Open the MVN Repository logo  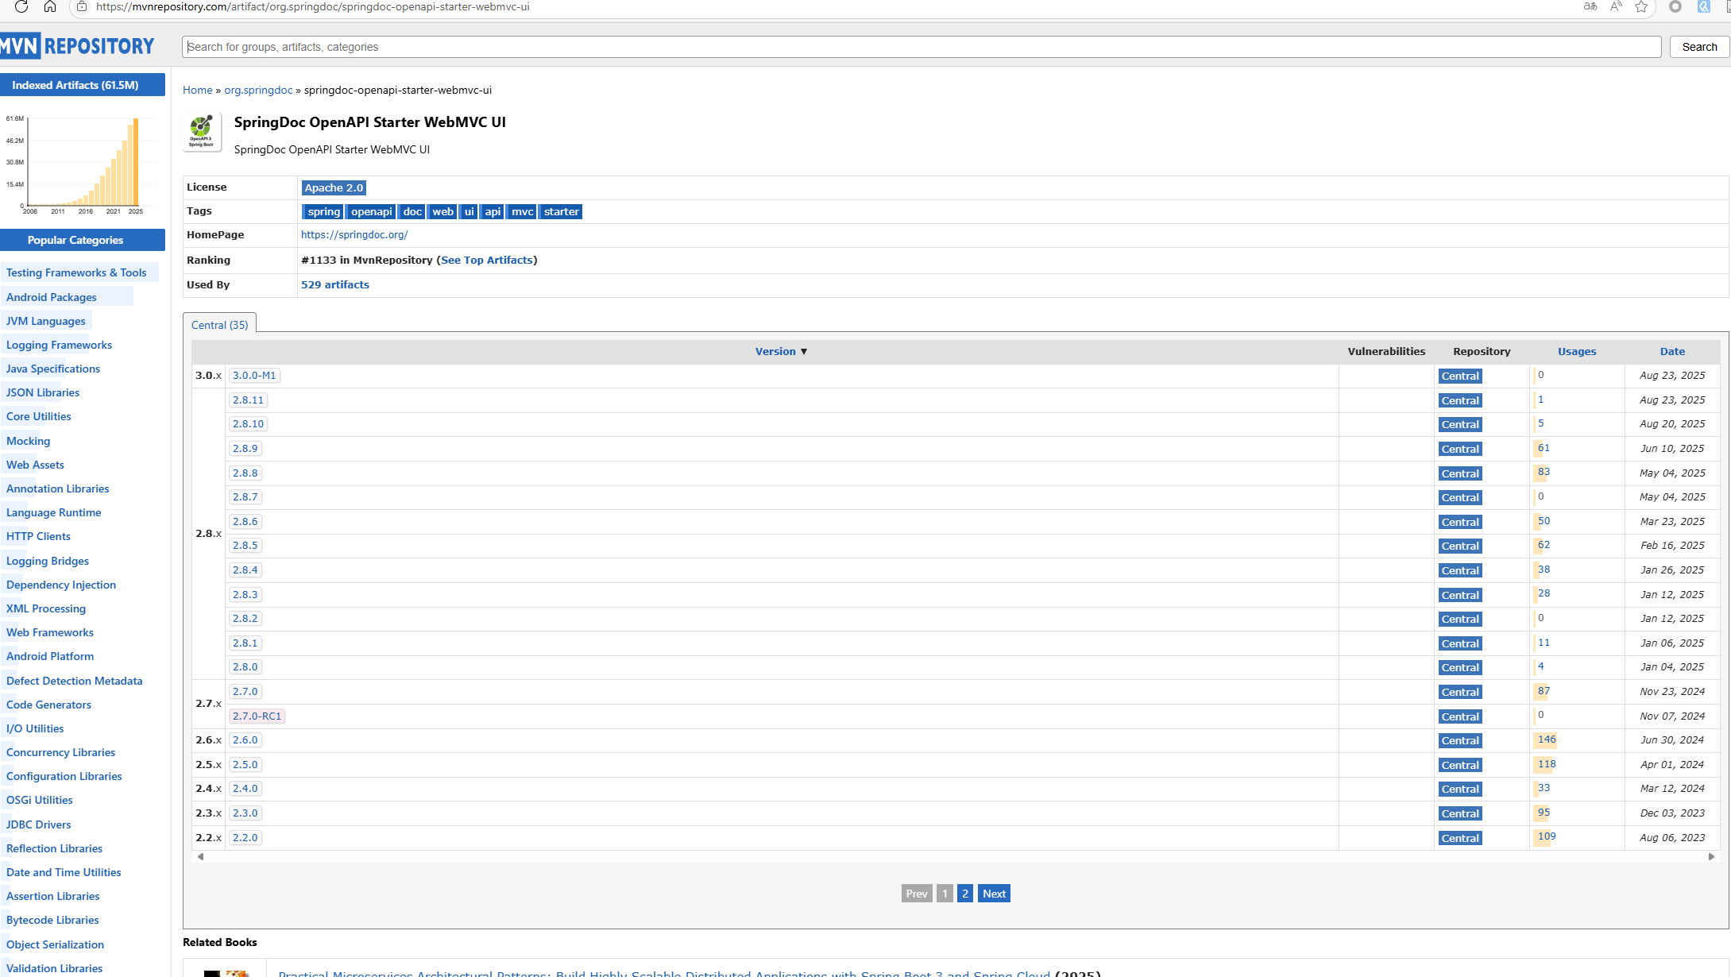coord(77,46)
